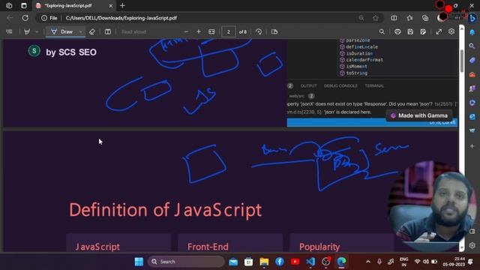The image size is (480, 270).
Task: Print the PDF document
Action: click(x=397, y=31)
